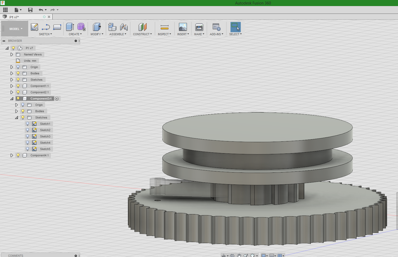Collapse the browser panel with double arrows
This screenshot has width=398, height=257.
coord(4,41)
